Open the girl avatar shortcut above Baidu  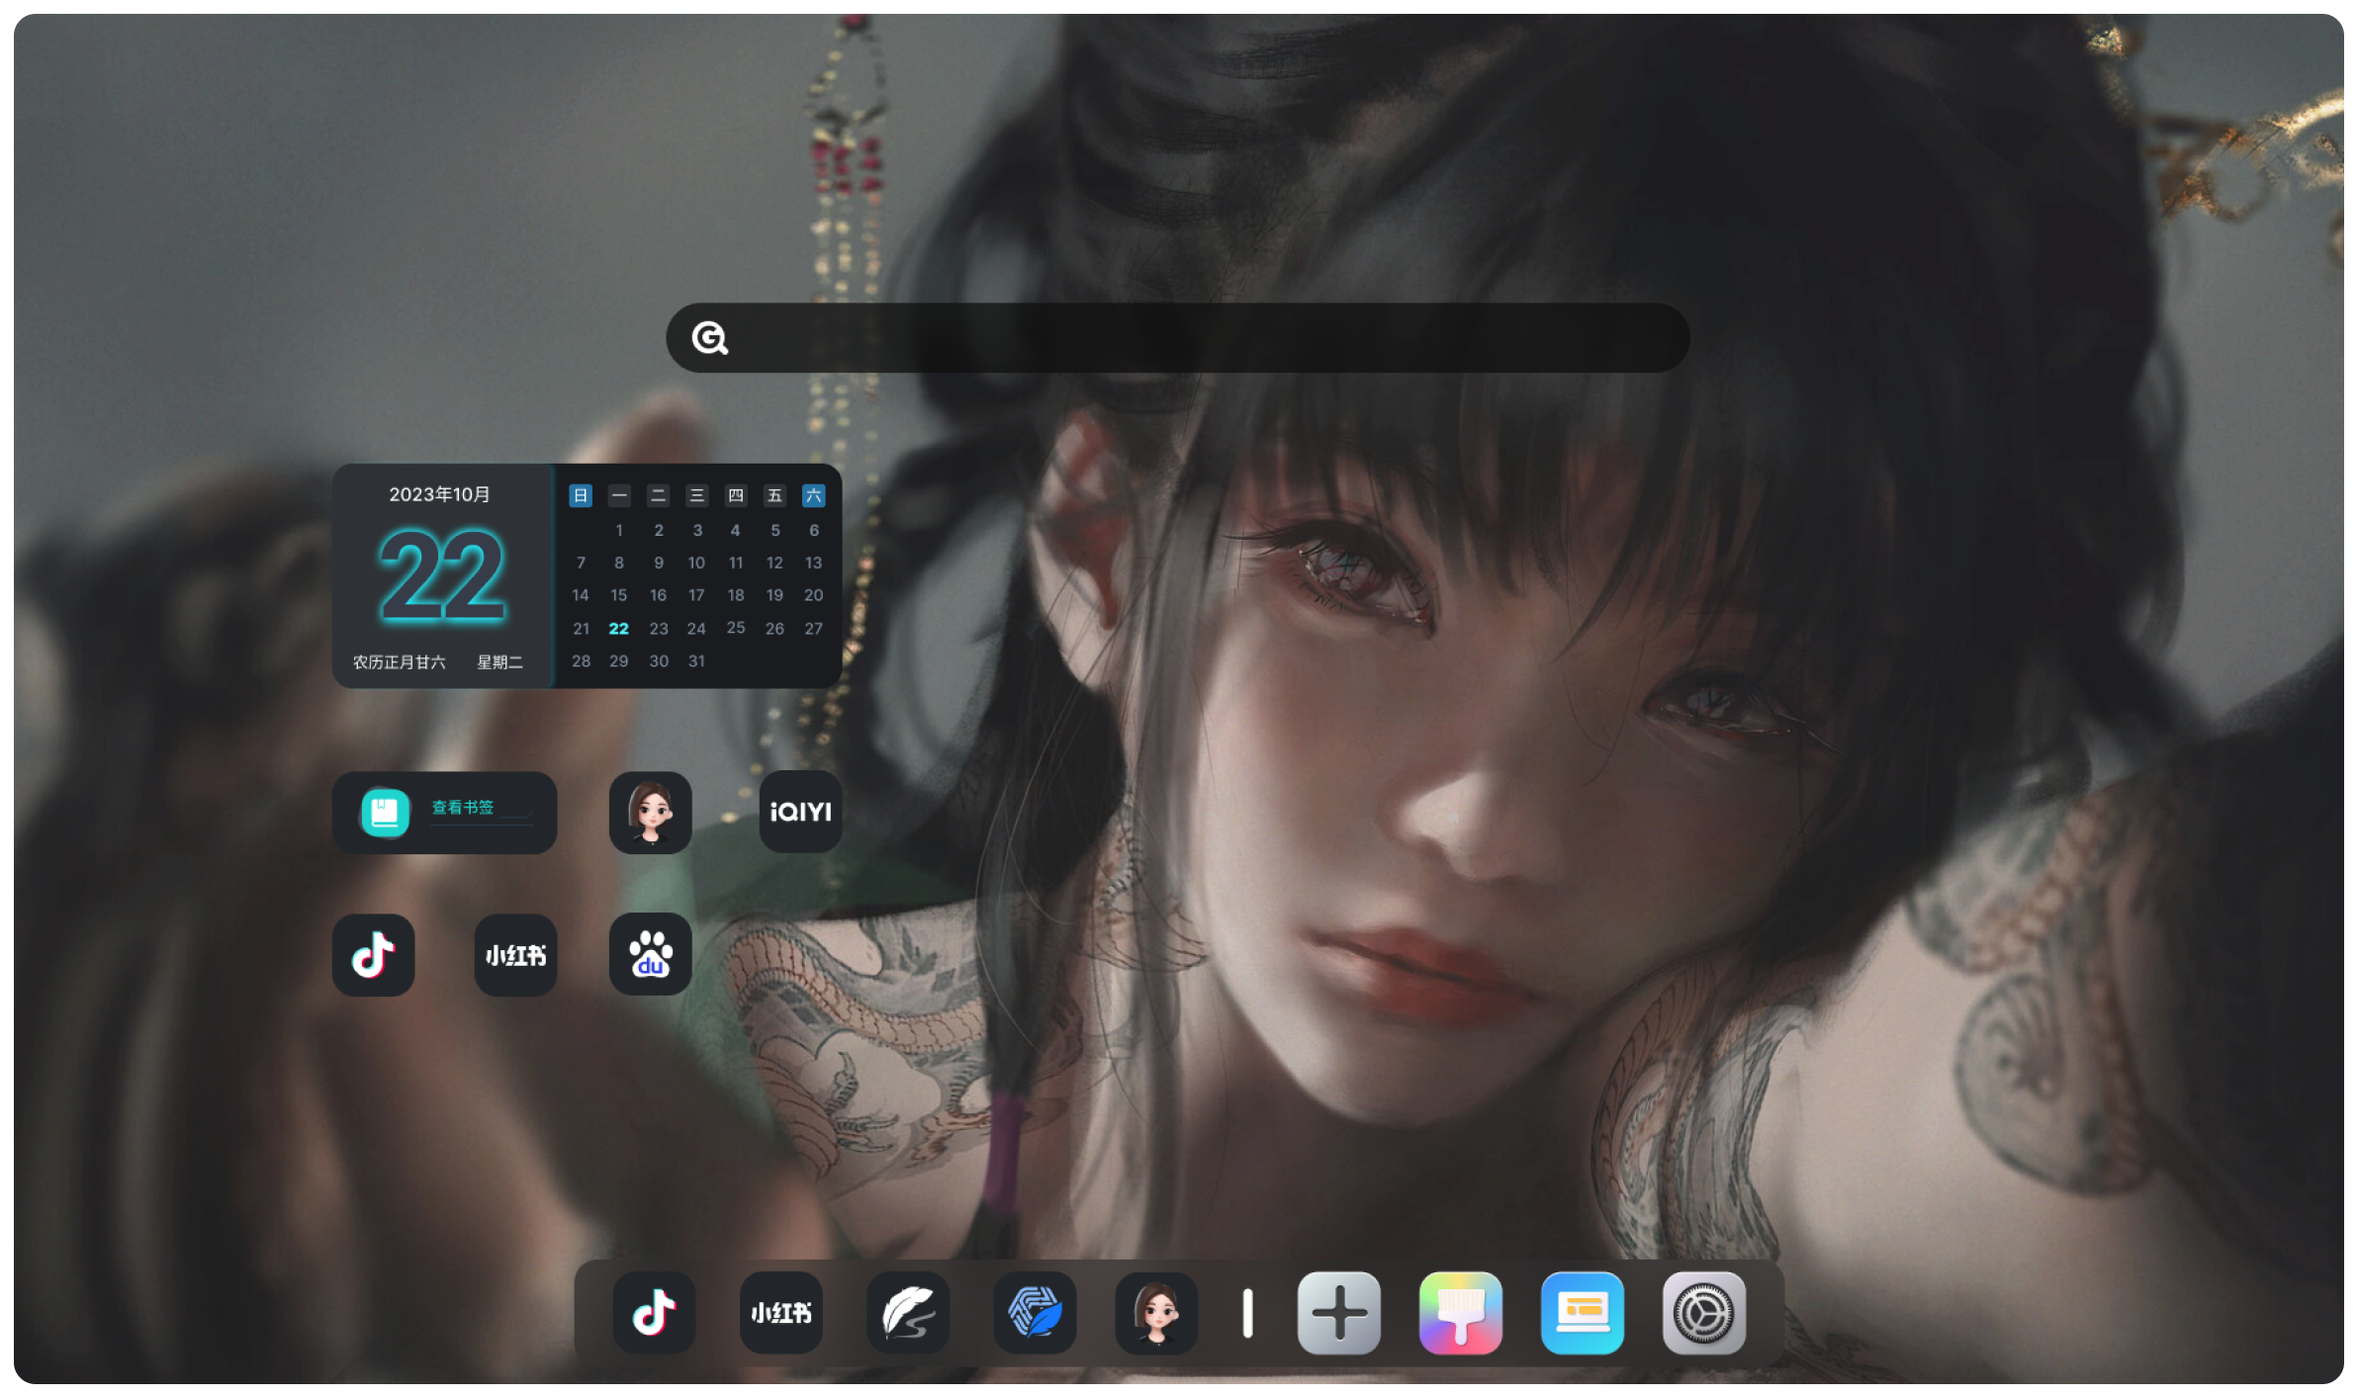coord(650,813)
